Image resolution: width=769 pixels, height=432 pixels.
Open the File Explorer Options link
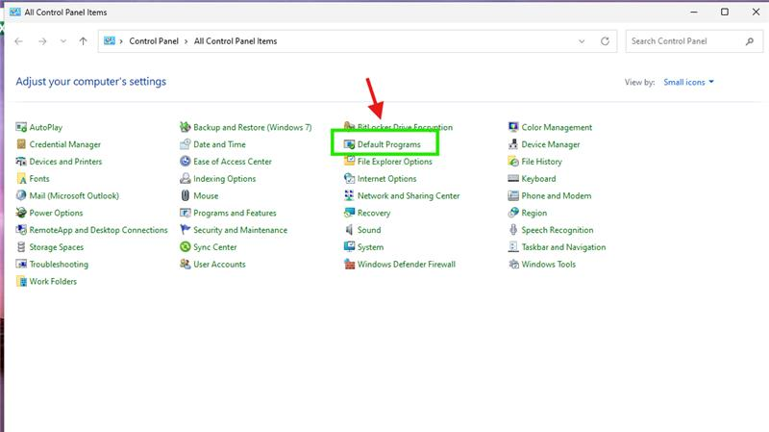coord(395,162)
